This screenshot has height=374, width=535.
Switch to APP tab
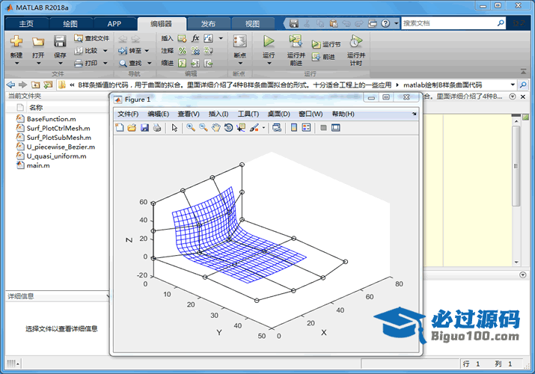coord(114,24)
